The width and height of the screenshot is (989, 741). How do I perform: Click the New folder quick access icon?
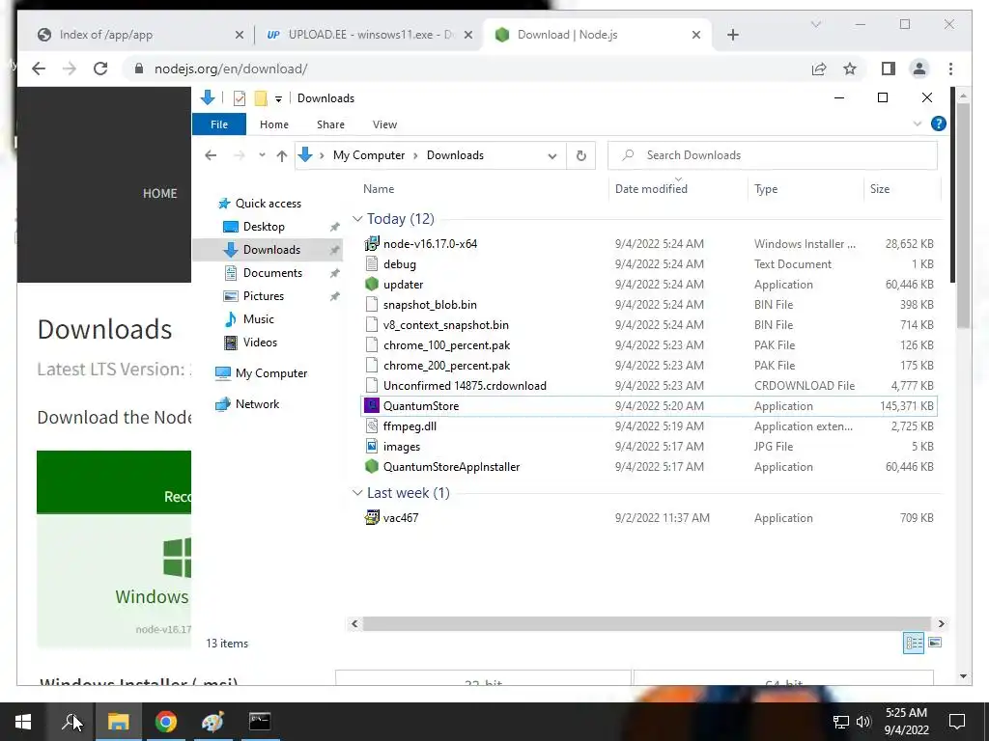click(261, 98)
